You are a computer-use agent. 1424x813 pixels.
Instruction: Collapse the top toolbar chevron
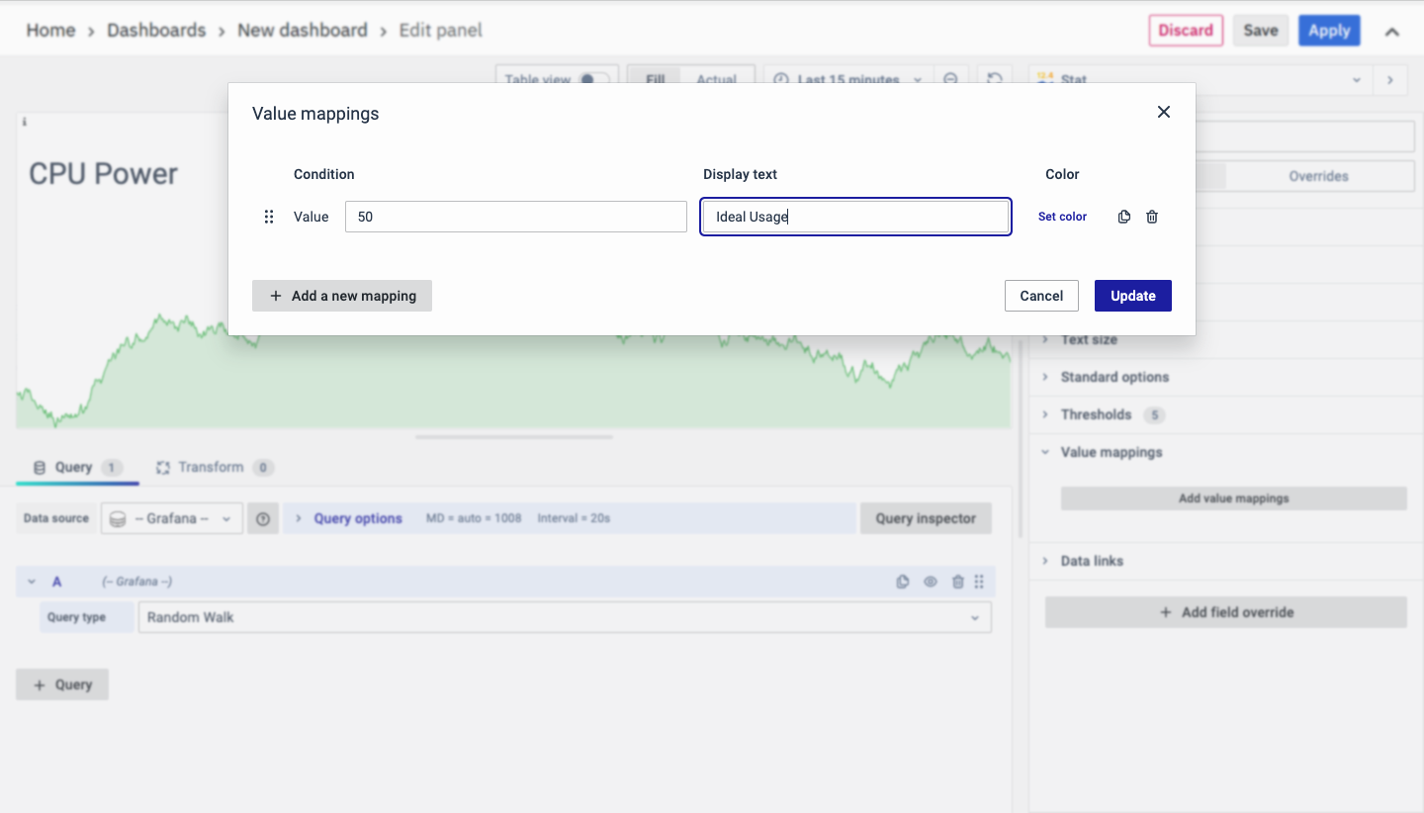click(x=1391, y=32)
